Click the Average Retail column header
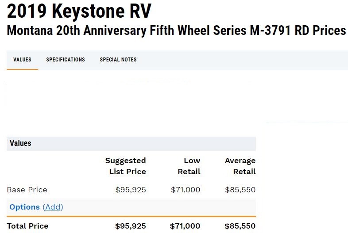This screenshot has width=348, height=233. click(x=240, y=166)
